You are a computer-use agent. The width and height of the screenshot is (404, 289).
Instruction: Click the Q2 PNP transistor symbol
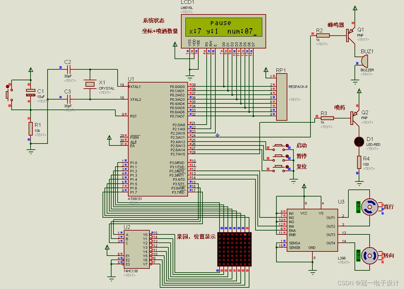coord(355,118)
